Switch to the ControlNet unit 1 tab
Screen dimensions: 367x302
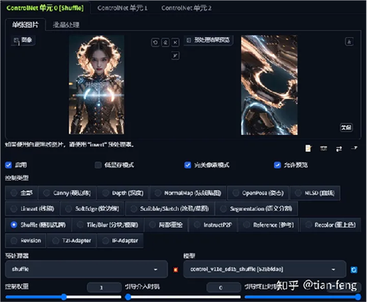tap(122, 8)
